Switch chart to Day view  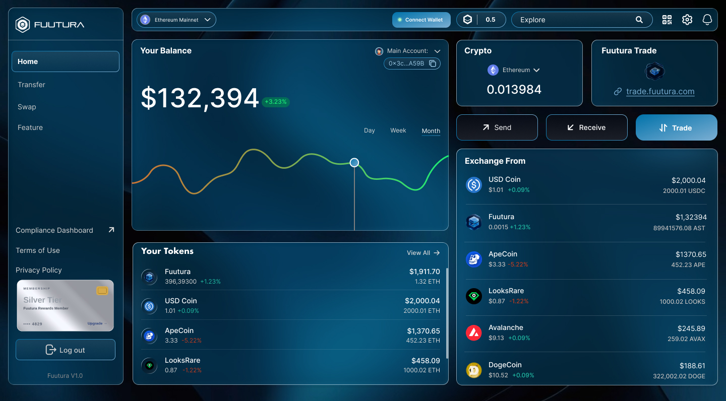point(370,130)
